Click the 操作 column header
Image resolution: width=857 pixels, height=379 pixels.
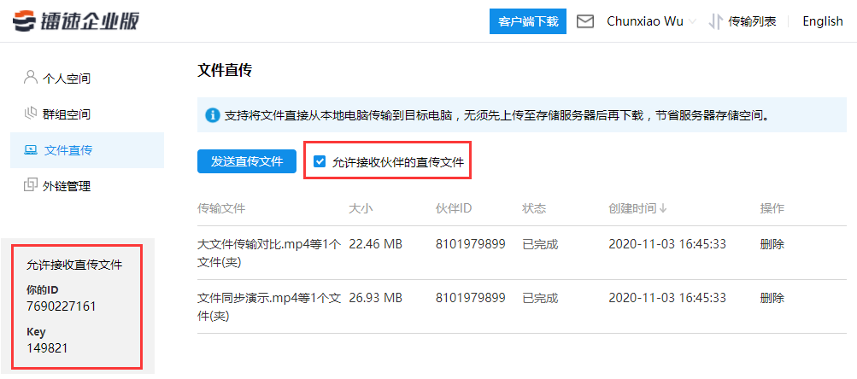[x=772, y=208]
